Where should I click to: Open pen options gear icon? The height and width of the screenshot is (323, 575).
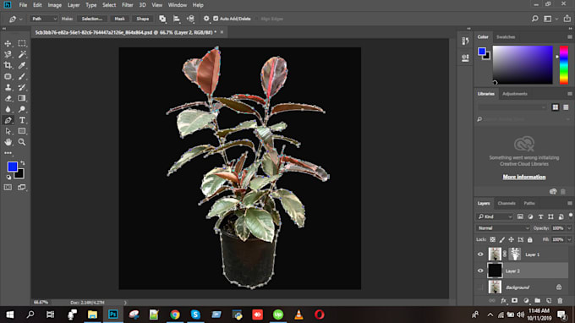click(x=206, y=19)
